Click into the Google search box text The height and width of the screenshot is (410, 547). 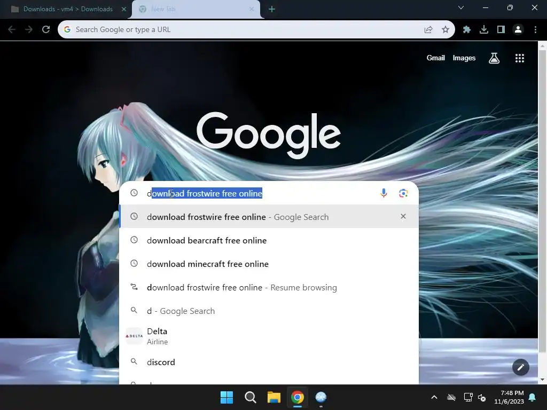click(x=205, y=193)
